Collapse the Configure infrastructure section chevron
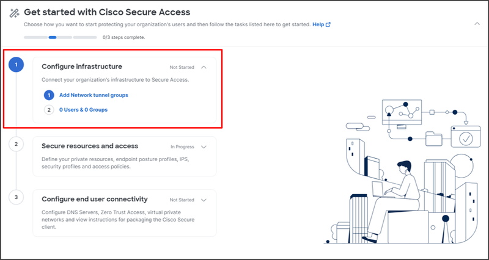 204,67
